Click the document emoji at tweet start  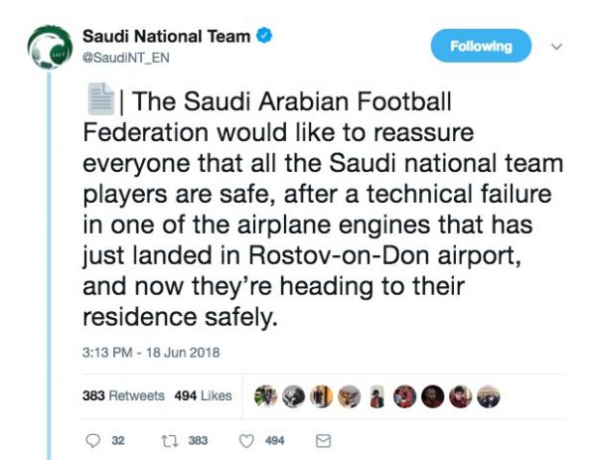click(x=98, y=99)
